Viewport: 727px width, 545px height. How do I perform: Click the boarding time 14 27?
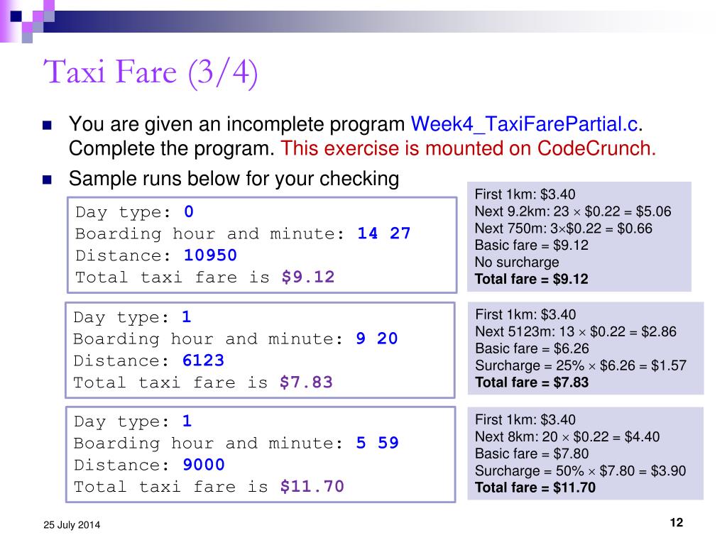(x=384, y=233)
